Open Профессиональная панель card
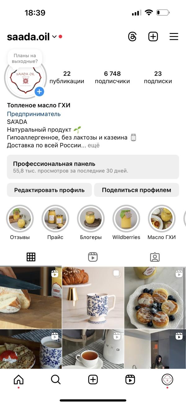The height and width of the screenshot is (405, 186). pyautogui.click(x=93, y=167)
